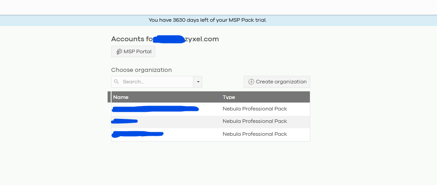Click second row's Nebula Professional Pack cell
This screenshot has height=185, width=437.
pos(255,121)
